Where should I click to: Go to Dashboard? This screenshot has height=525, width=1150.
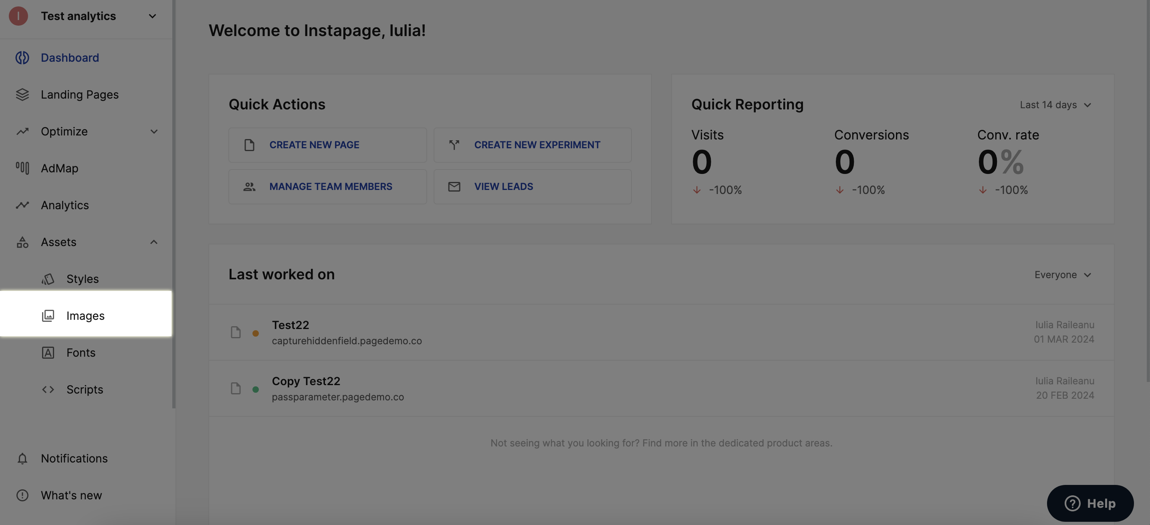[86, 58]
